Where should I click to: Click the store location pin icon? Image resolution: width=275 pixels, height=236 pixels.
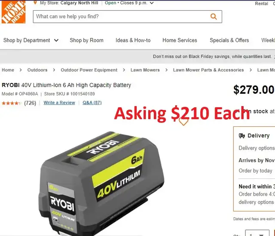coord(35,3)
